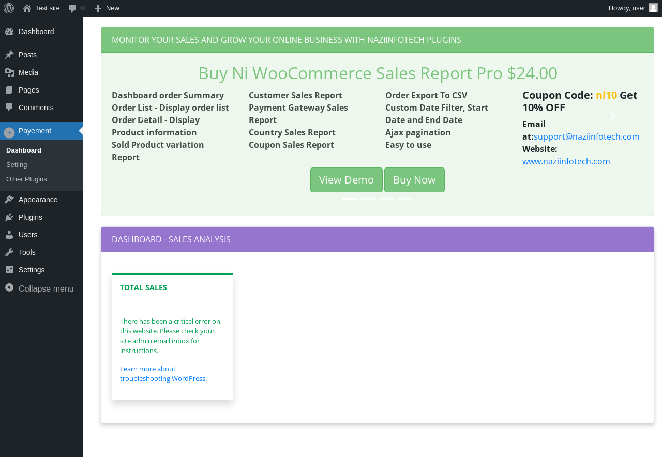Select the fourth carousel slide indicator
Image resolution: width=662 pixels, height=457 pixels.
coord(405,199)
